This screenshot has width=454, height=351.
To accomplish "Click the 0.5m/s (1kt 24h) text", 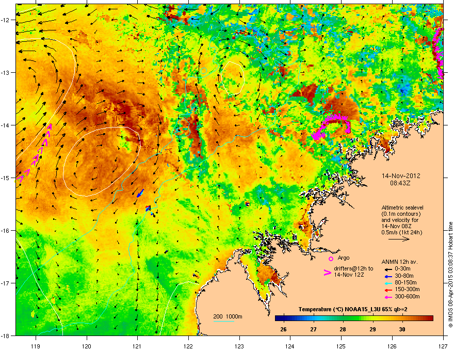I will 401,232.
